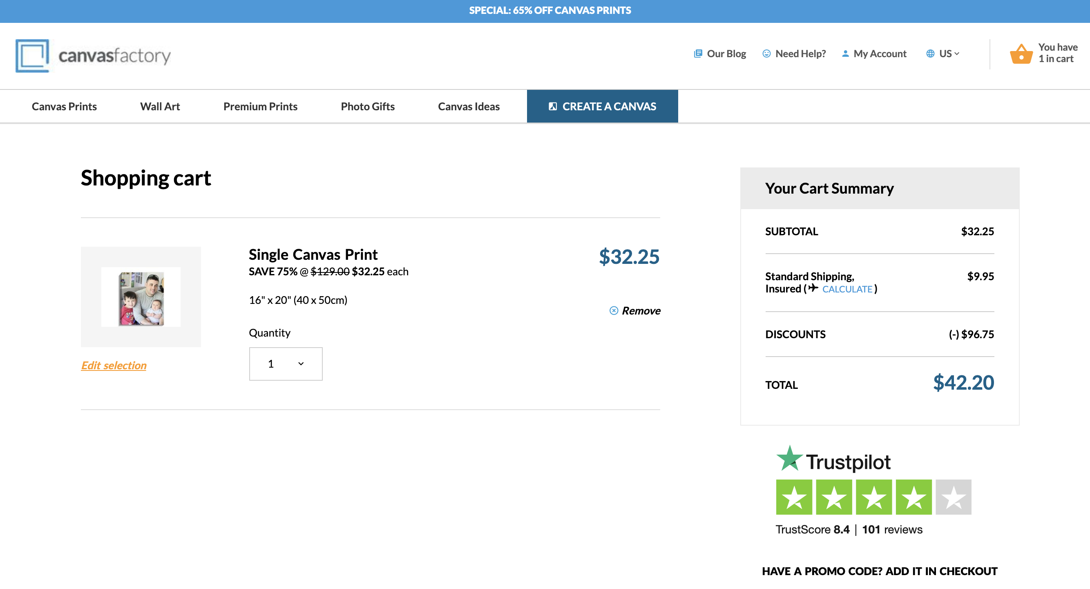
Task: Expand the US region selector dropdown
Action: [x=945, y=53]
